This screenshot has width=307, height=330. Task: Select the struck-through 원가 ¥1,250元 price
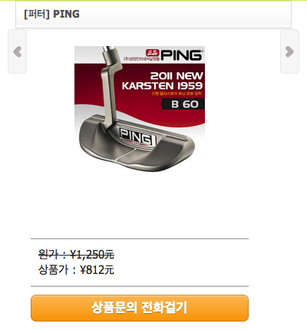pos(76,254)
